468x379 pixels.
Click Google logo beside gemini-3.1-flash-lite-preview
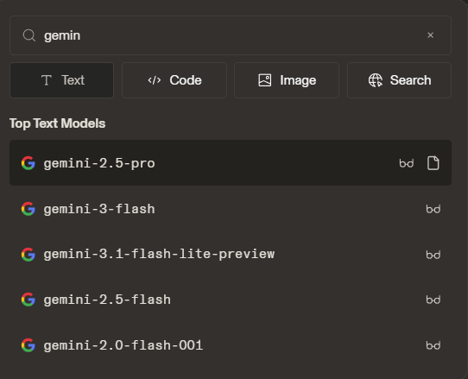click(x=28, y=255)
